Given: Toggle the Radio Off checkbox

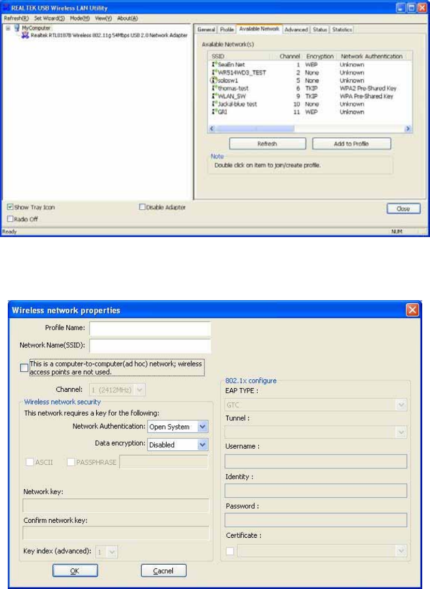Looking at the screenshot, I should tap(10, 218).
